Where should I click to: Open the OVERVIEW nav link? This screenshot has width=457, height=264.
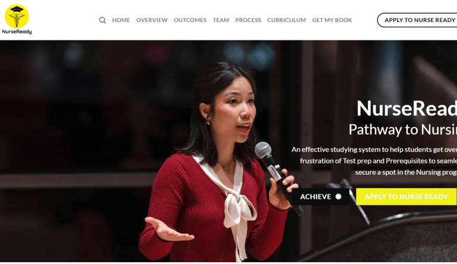click(152, 20)
